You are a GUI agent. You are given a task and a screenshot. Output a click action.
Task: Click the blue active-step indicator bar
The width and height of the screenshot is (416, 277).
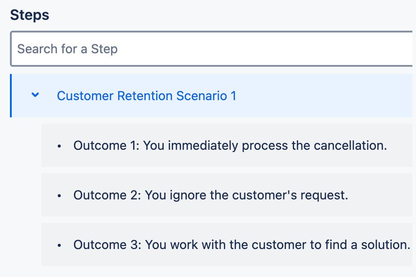[x=11, y=96]
